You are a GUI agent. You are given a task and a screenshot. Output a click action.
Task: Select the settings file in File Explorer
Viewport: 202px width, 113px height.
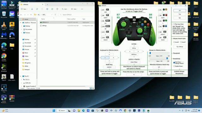44,26
